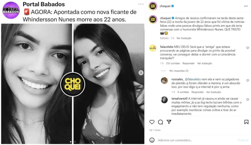Click Ver tradução under the caption

(x=184, y=38)
